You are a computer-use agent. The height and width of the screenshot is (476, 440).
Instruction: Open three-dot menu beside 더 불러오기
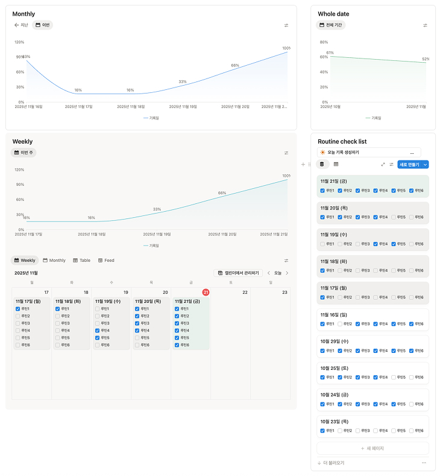click(424, 463)
